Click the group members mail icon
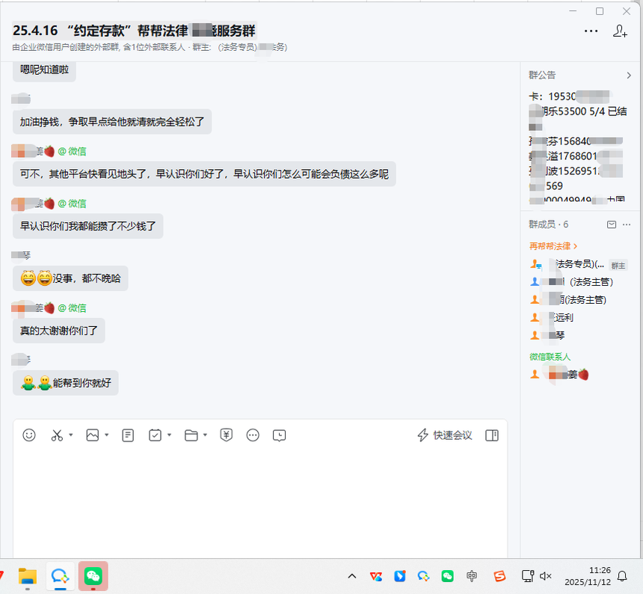The width and height of the screenshot is (643, 594). point(612,224)
